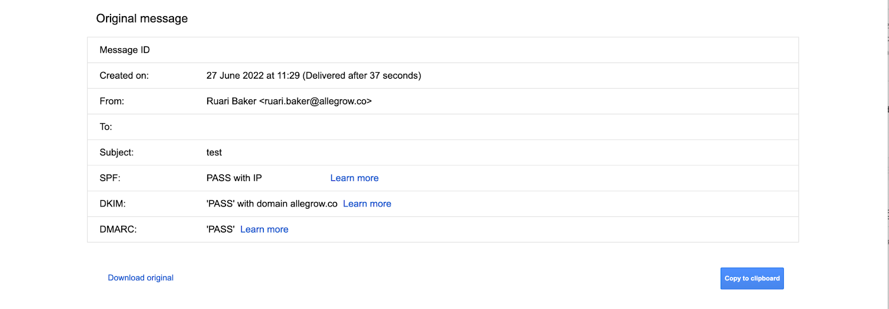Image resolution: width=889 pixels, height=309 pixels.
Task: Open the DKIM Learn more link
Action: 367,204
